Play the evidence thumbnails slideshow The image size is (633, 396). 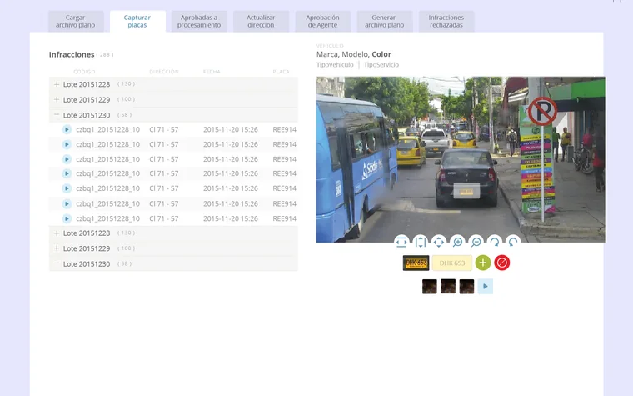(x=486, y=287)
